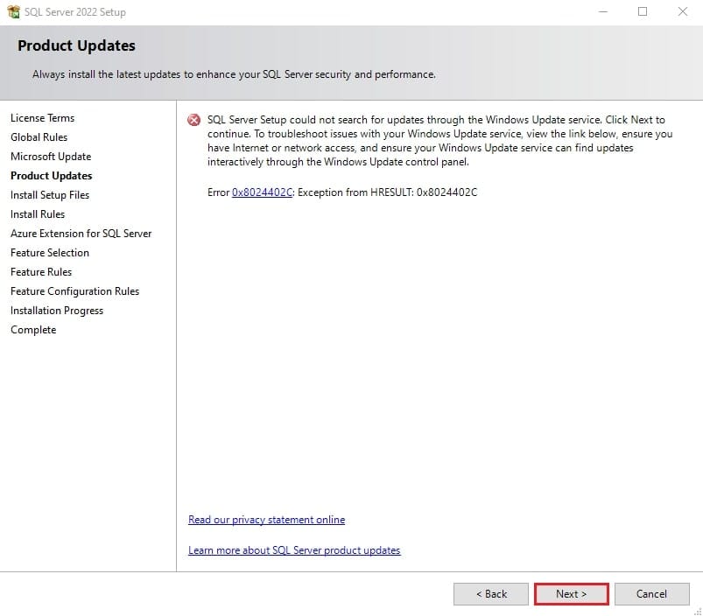
Task: Maximize the setup window
Action: 643,11
